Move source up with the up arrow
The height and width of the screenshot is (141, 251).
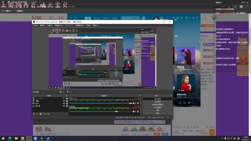tap(45, 114)
